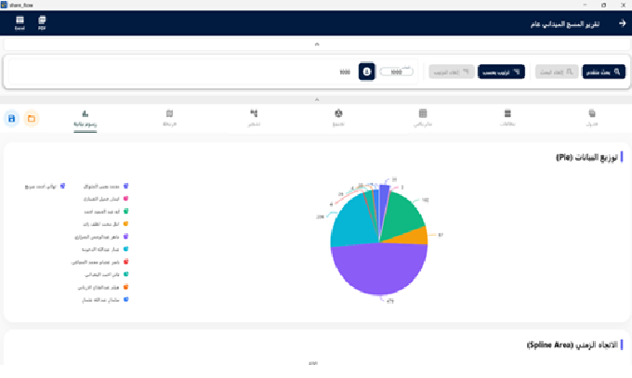
Task: Toggle the orange-yellow legend series marker
Action: pyautogui.click(x=125, y=224)
